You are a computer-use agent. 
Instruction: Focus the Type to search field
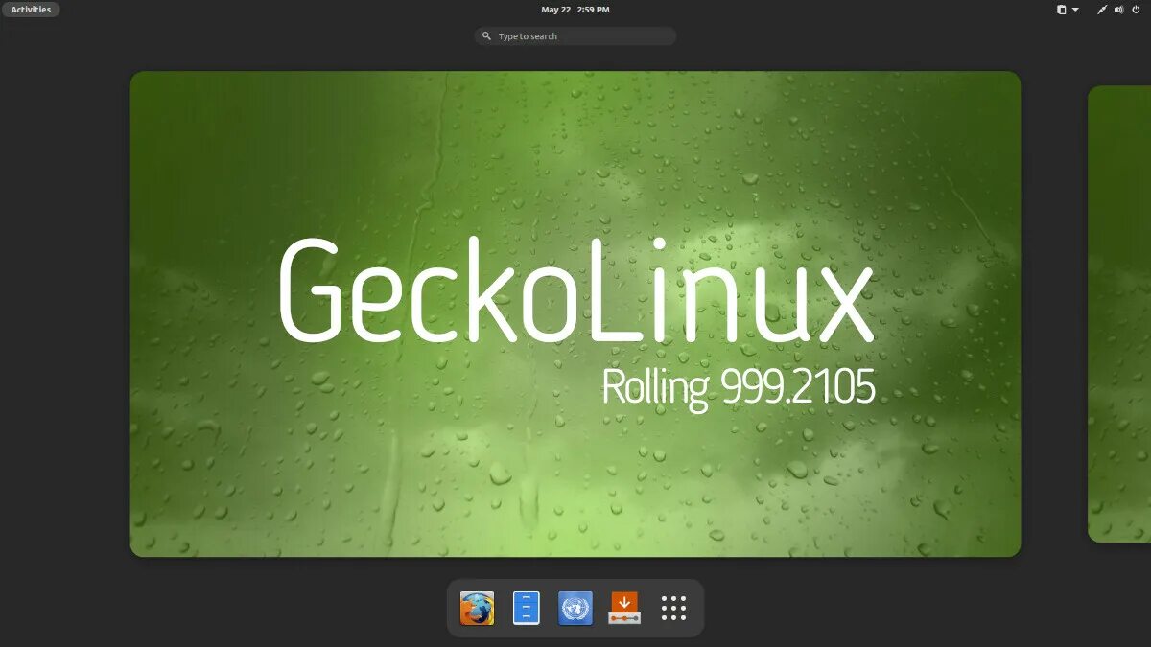pos(575,36)
